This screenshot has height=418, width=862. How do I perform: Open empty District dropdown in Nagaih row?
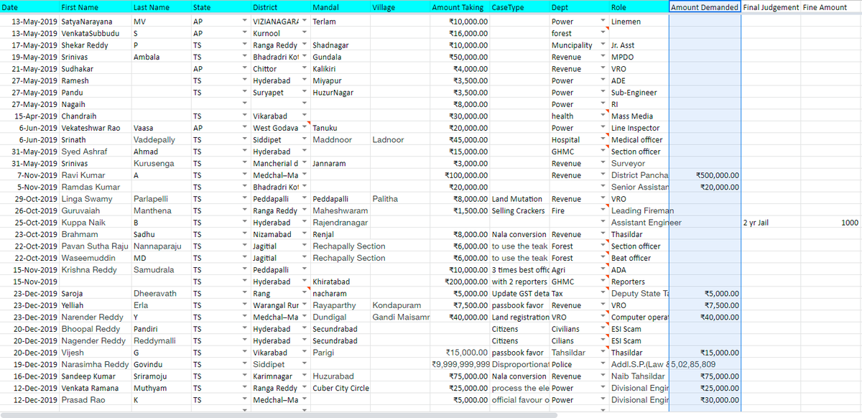(x=305, y=104)
